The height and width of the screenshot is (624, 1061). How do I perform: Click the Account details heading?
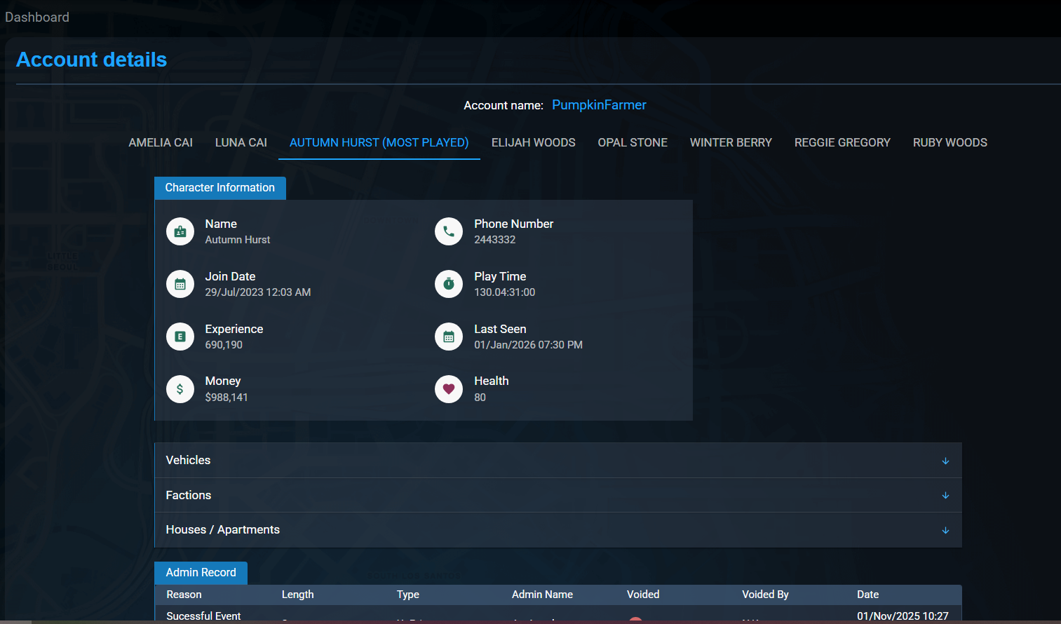coord(92,60)
